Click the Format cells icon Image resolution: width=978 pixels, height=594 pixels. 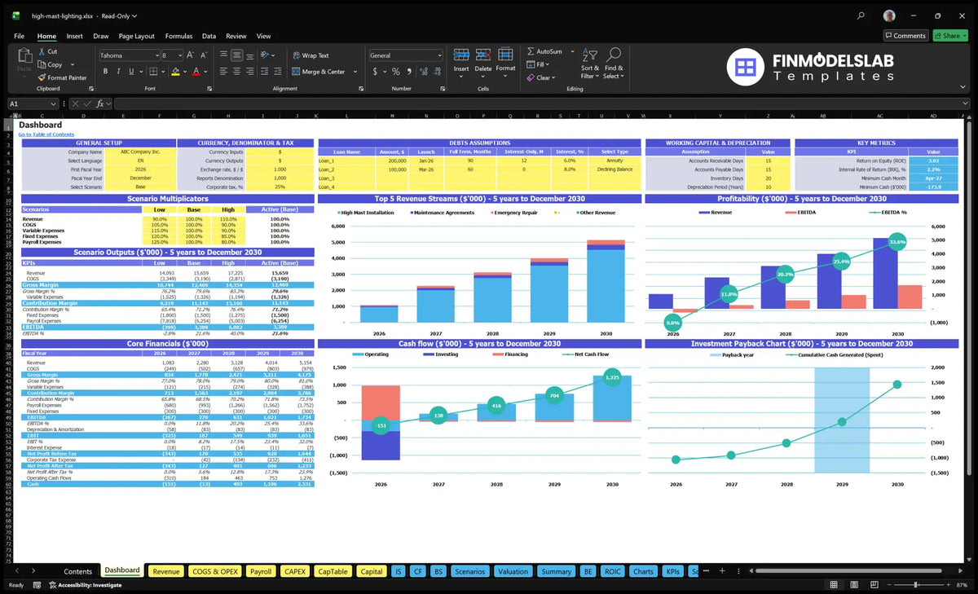(505, 55)
